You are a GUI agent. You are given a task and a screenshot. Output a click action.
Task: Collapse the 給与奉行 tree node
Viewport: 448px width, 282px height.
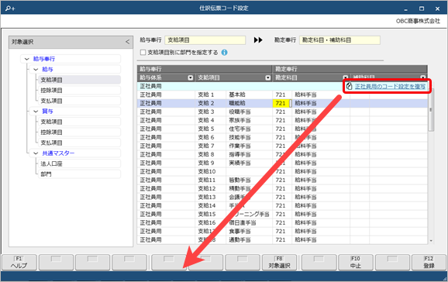coord(27,59)
